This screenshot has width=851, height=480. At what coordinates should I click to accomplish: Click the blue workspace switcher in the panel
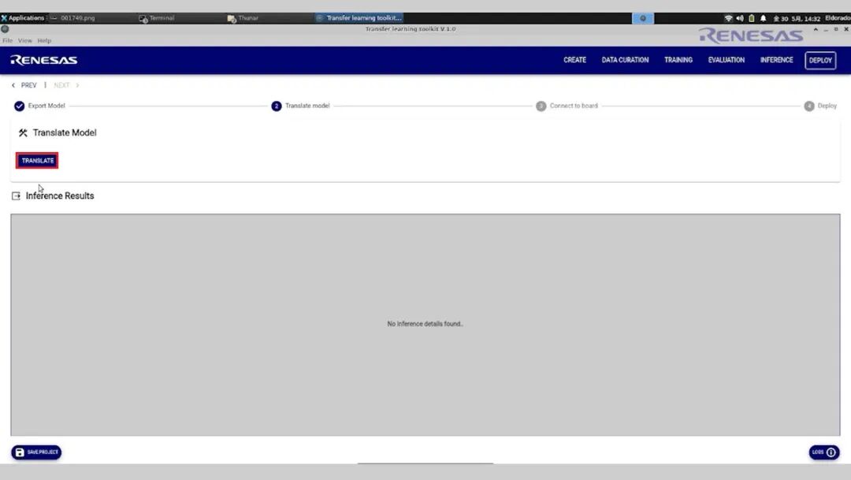click(643, 18)
